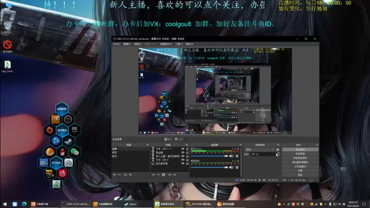The width and height of the screenshot is (370, 208).
Task: Open the File menu in OBS
Action: pos(117,44)
